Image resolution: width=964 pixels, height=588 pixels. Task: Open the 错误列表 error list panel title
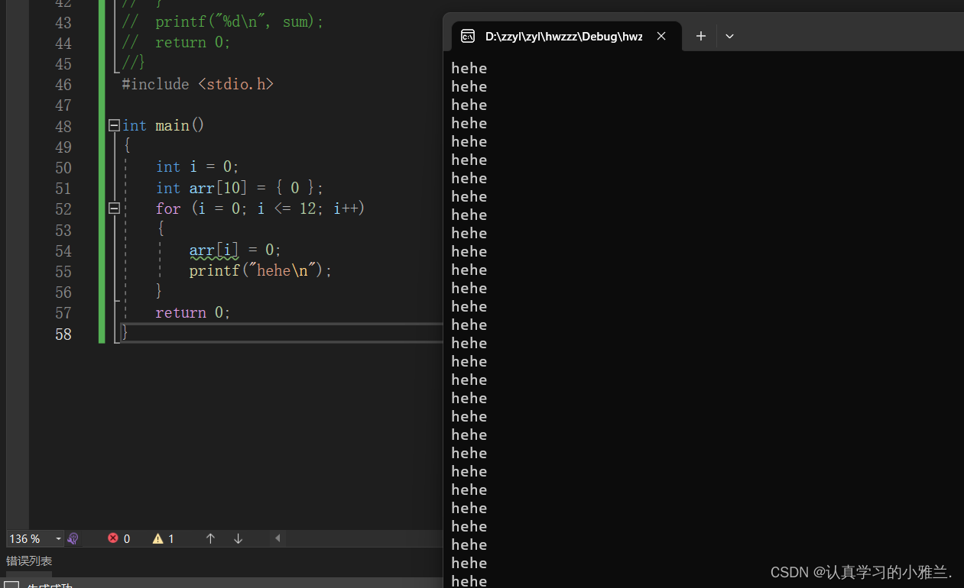[29, 561]
